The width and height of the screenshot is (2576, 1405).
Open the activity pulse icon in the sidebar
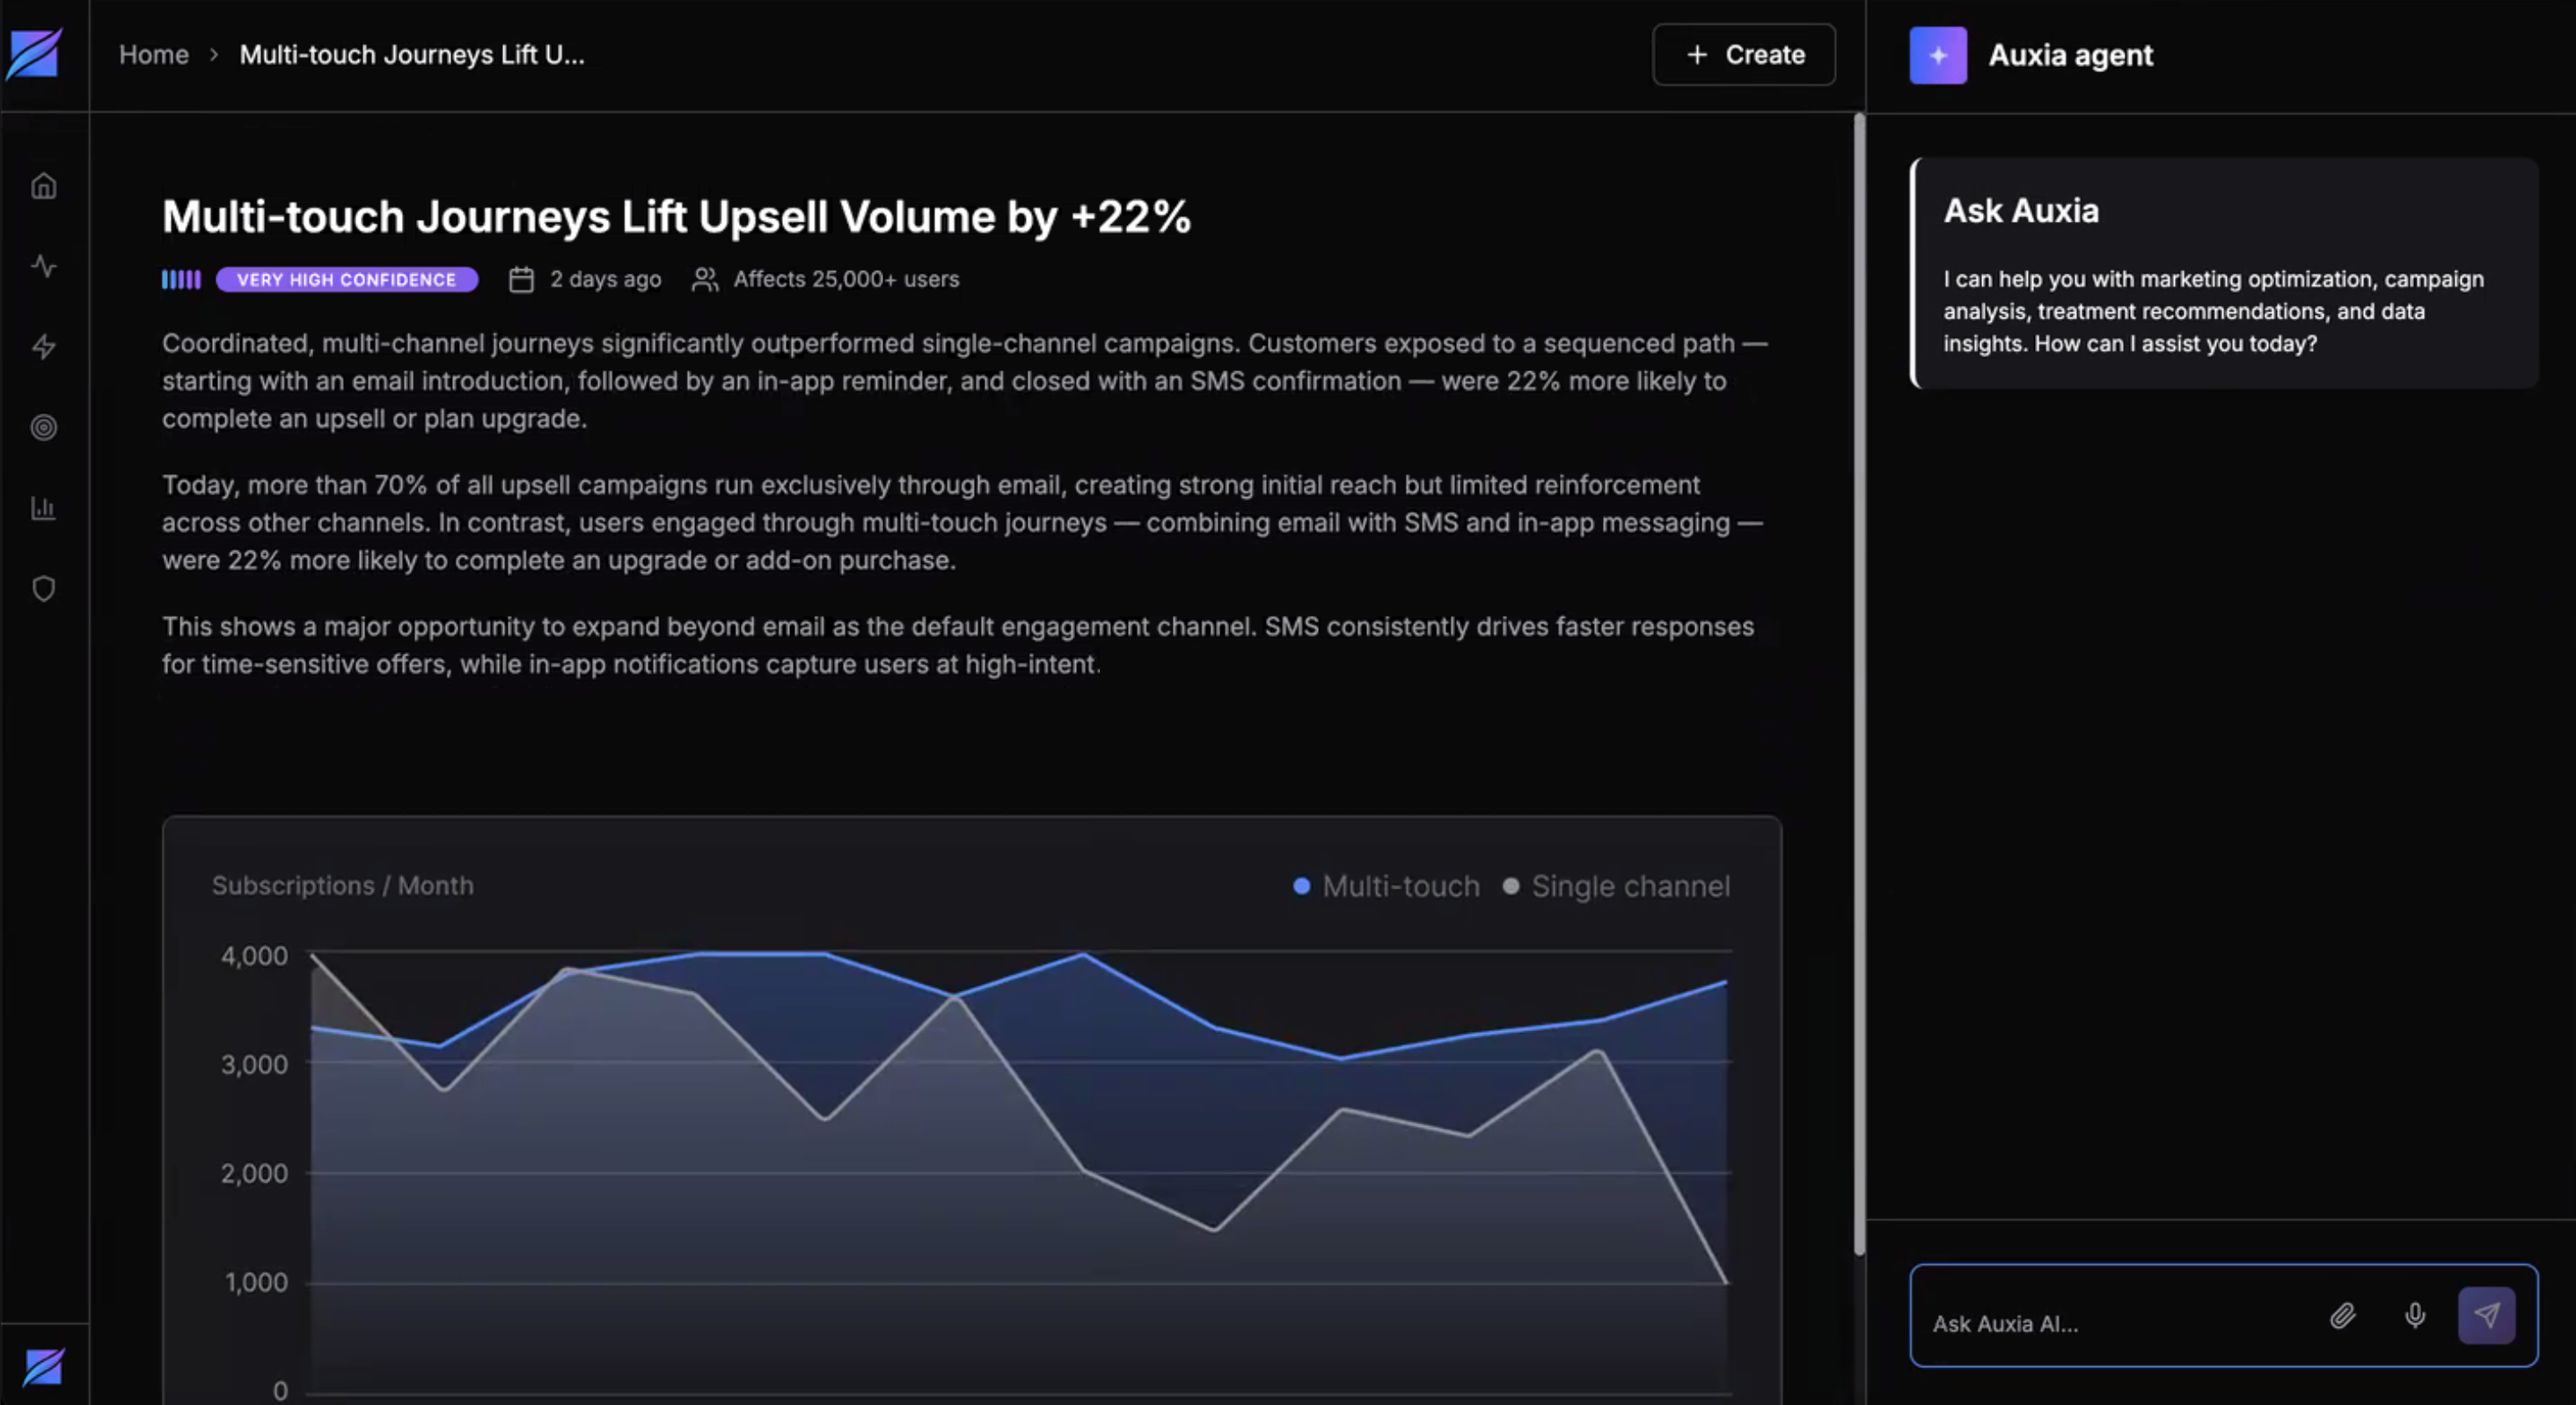click(x=43, y=266)
